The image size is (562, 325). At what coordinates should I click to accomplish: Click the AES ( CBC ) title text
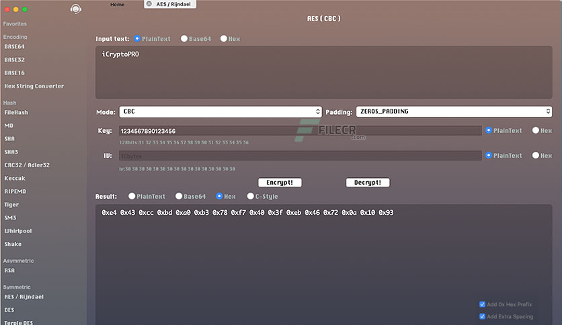point(323,19)
